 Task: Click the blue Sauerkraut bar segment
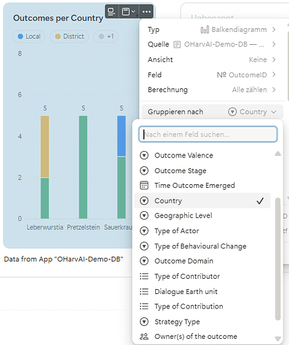point(121,136)
